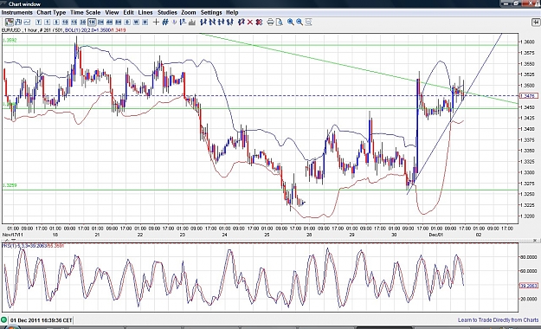Select the line chart type icon
The image size is (541, 329).
coord(27,23)
